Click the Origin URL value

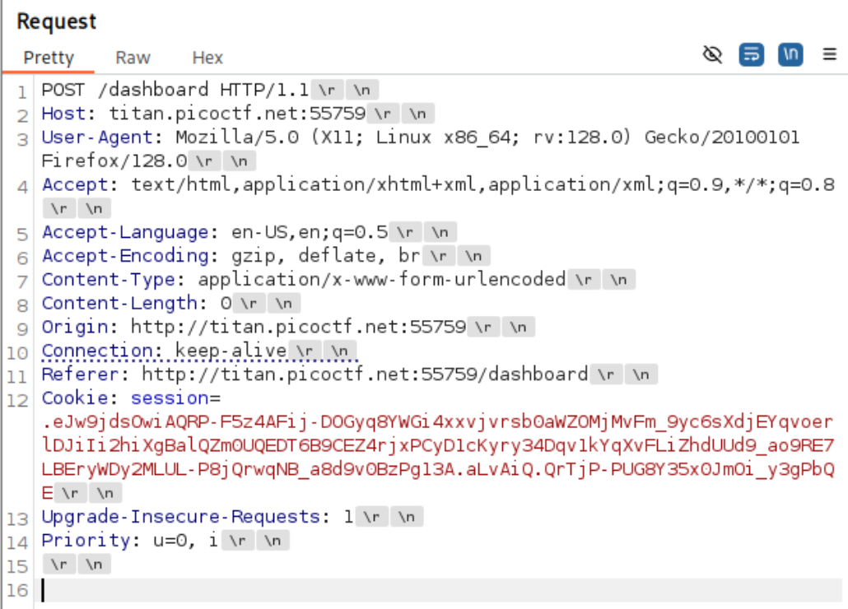299,327
